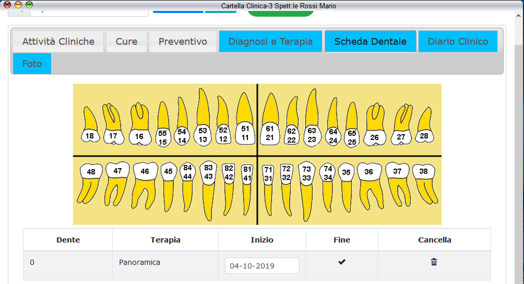Select tooth 48 lower molar
524x284 pixels.
(91, 172)
